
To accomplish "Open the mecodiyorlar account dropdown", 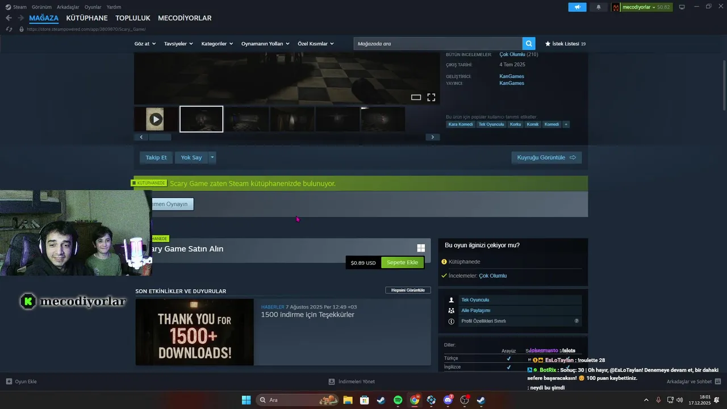I will coord(641,7).
